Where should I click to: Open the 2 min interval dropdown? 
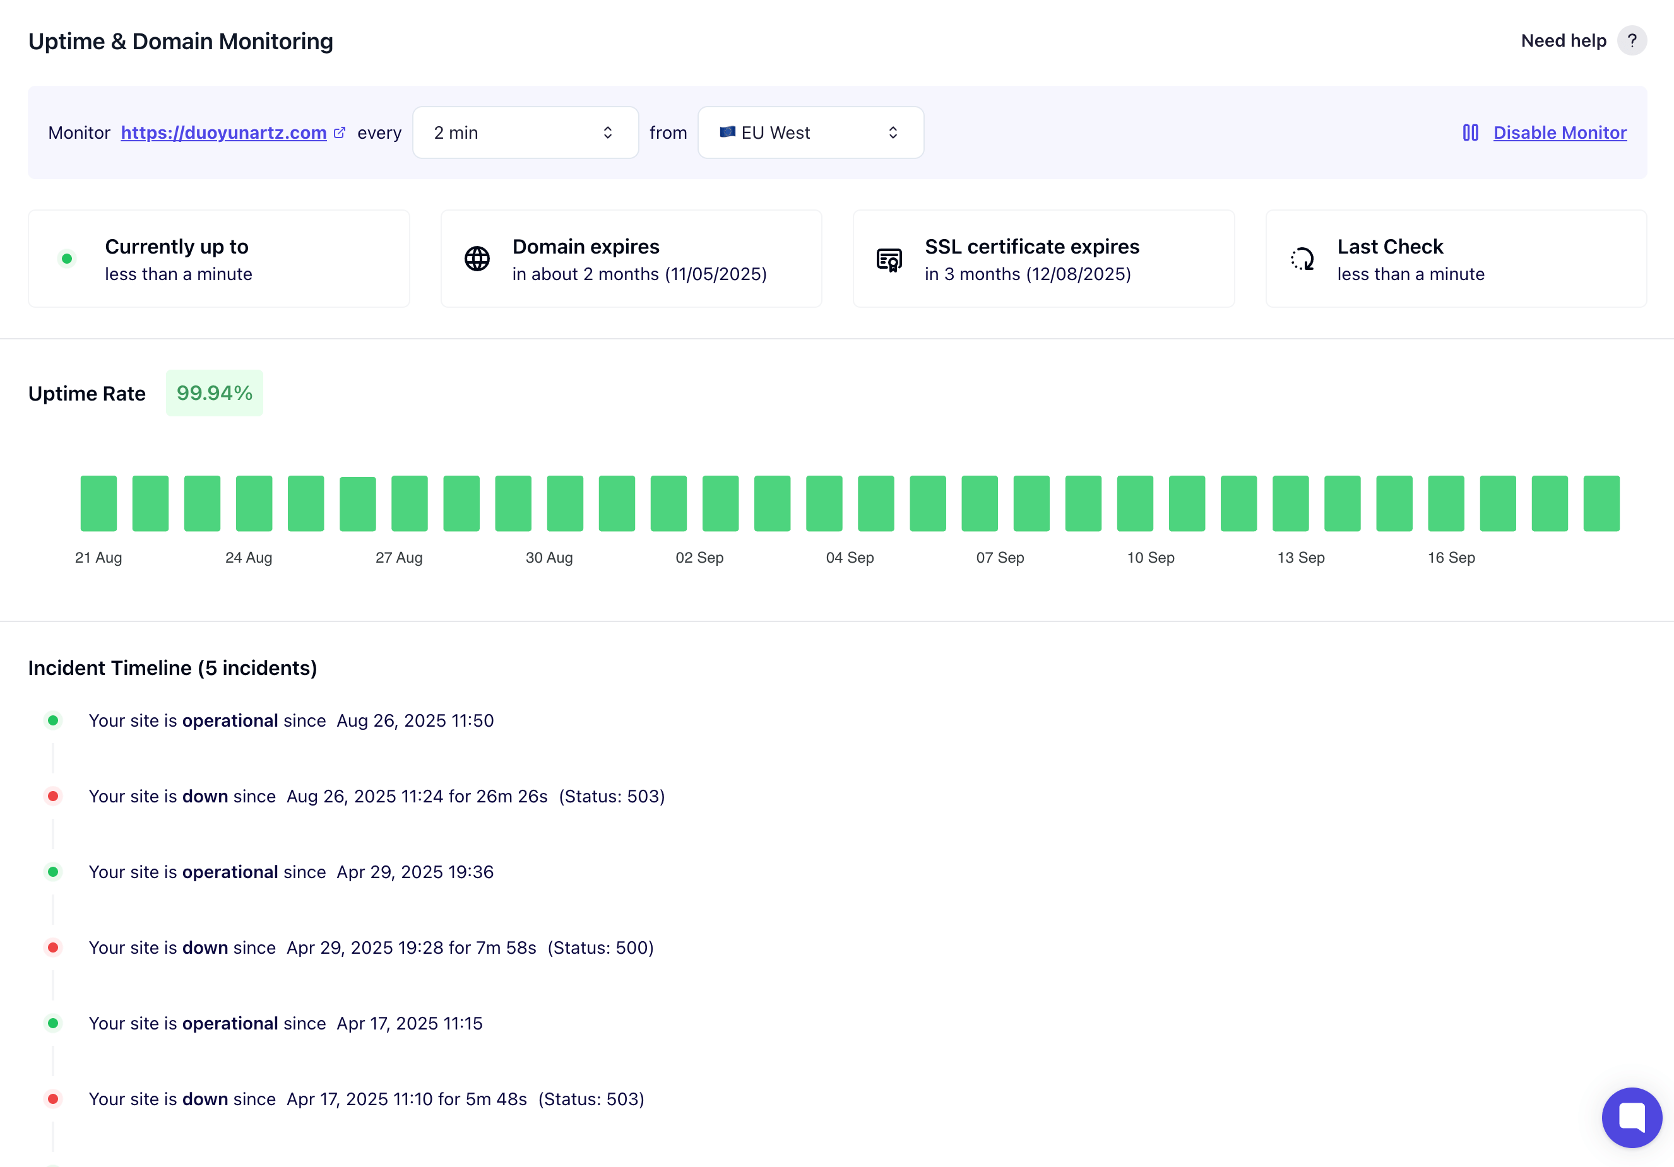[525, 132]
